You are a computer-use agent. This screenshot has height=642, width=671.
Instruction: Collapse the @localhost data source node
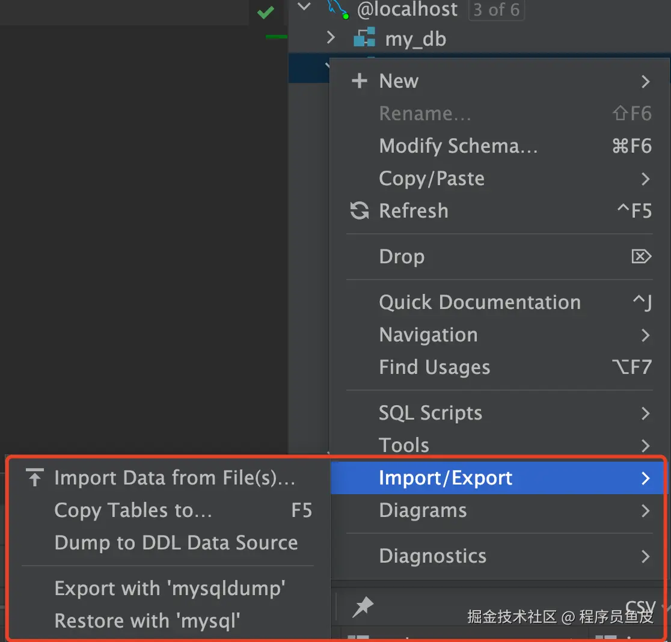click(x=304, y=7)
